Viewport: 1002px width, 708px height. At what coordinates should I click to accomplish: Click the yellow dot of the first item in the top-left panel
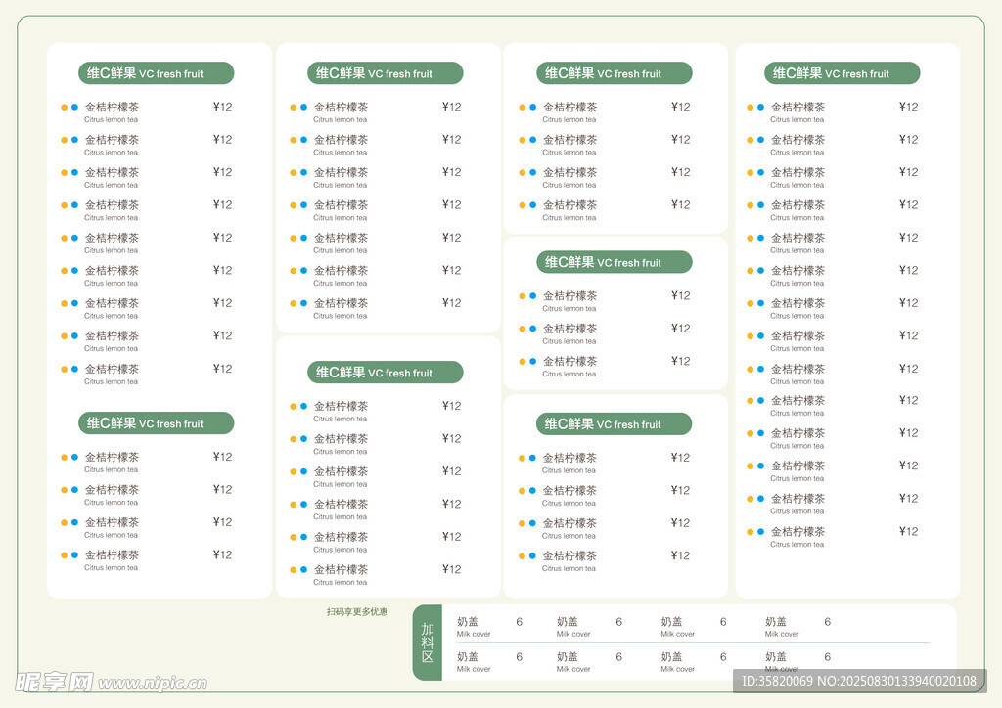coord(65,108)
